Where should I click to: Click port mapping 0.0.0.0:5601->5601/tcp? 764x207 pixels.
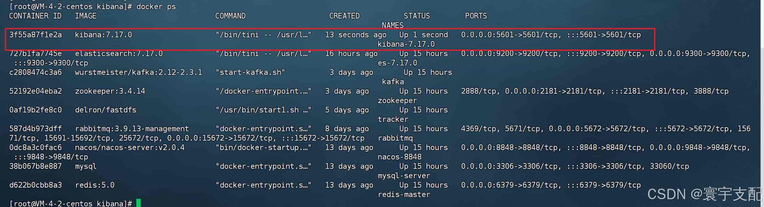coord(511,35)
